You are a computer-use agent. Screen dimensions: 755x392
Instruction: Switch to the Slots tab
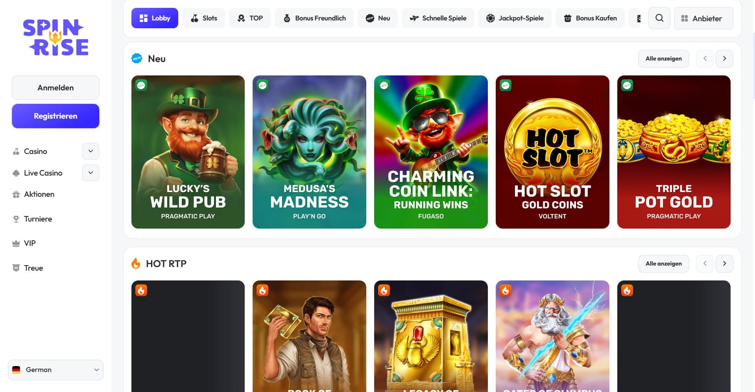203,18
